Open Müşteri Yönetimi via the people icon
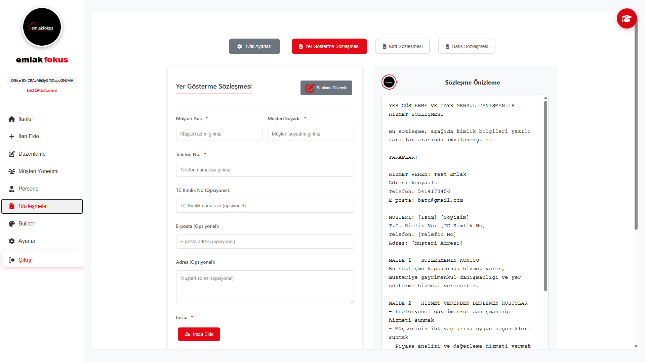The height and width of the screenshot is (362, 645). click(x=11, y=171)
